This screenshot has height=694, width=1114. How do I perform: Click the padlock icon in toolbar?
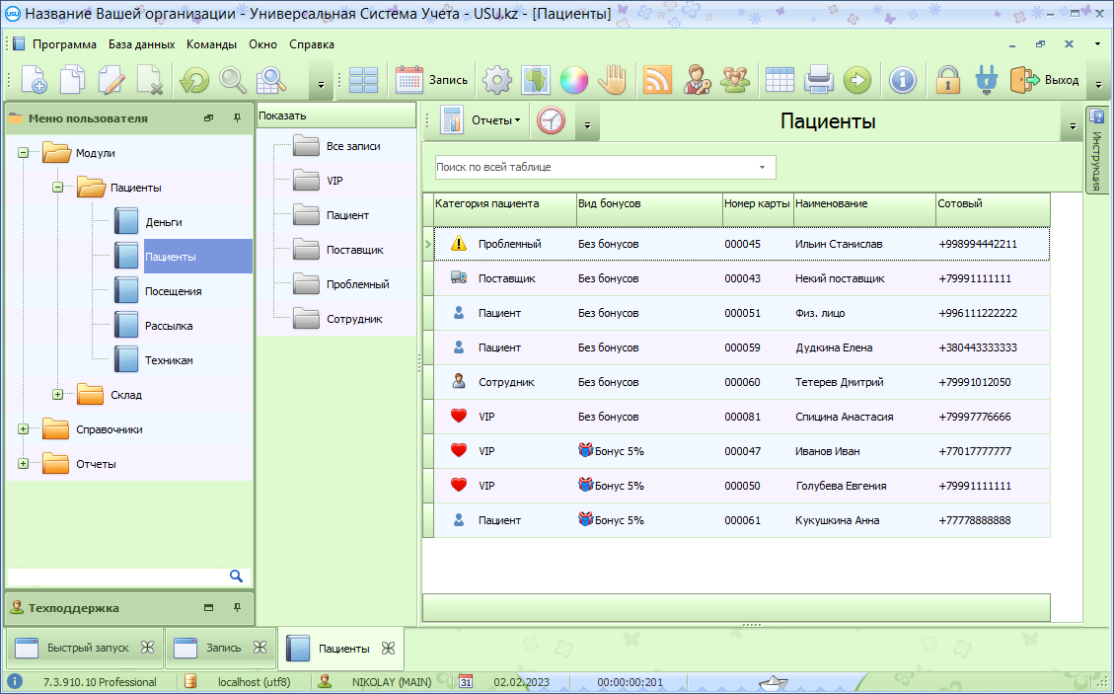coord(948,80)
